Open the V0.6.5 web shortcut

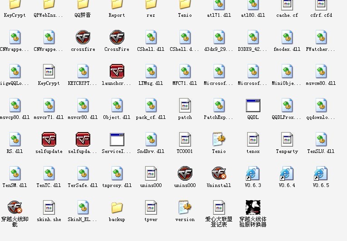point(321,173)
